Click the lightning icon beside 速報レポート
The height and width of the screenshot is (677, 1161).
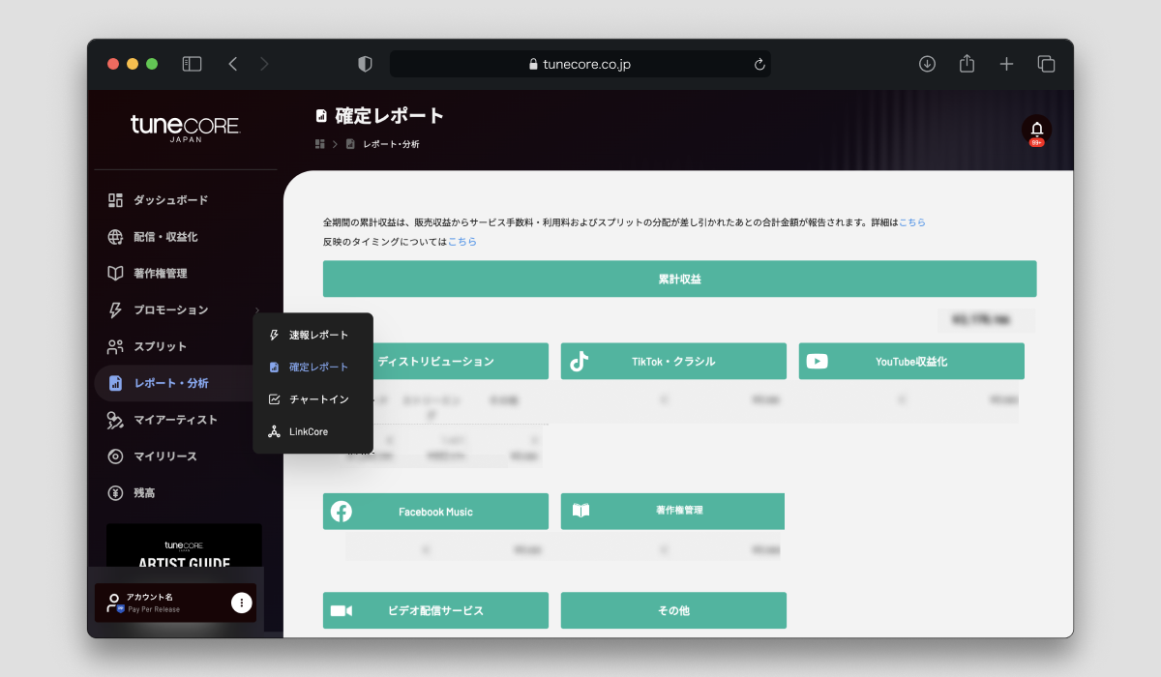pos(274,335)
